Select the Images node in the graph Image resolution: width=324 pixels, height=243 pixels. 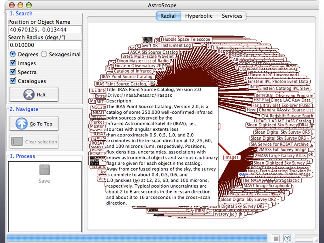click(x=231, y=157)
